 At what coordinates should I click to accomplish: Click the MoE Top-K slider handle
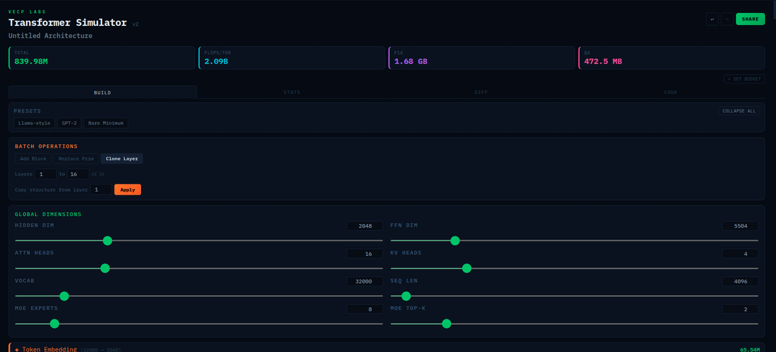point(446,324)
